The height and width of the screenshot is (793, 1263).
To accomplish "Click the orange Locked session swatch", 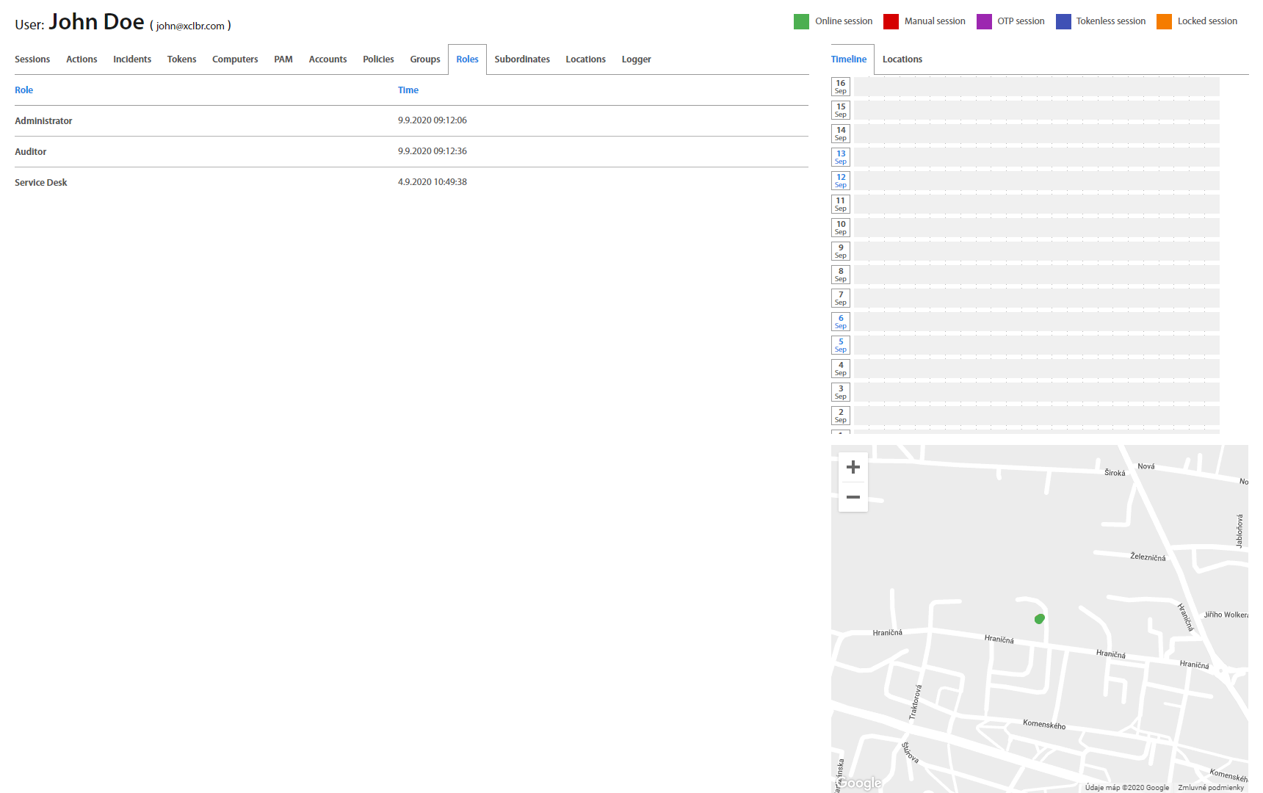I will coord(1164,21).
